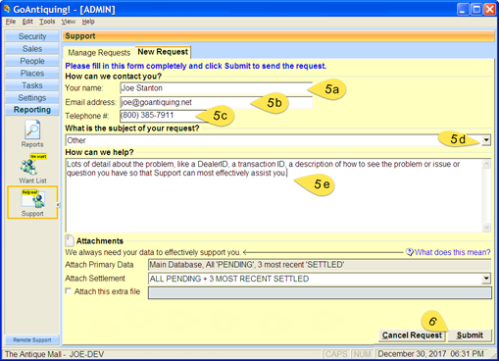Open the What does this mean link

[453, 252]
